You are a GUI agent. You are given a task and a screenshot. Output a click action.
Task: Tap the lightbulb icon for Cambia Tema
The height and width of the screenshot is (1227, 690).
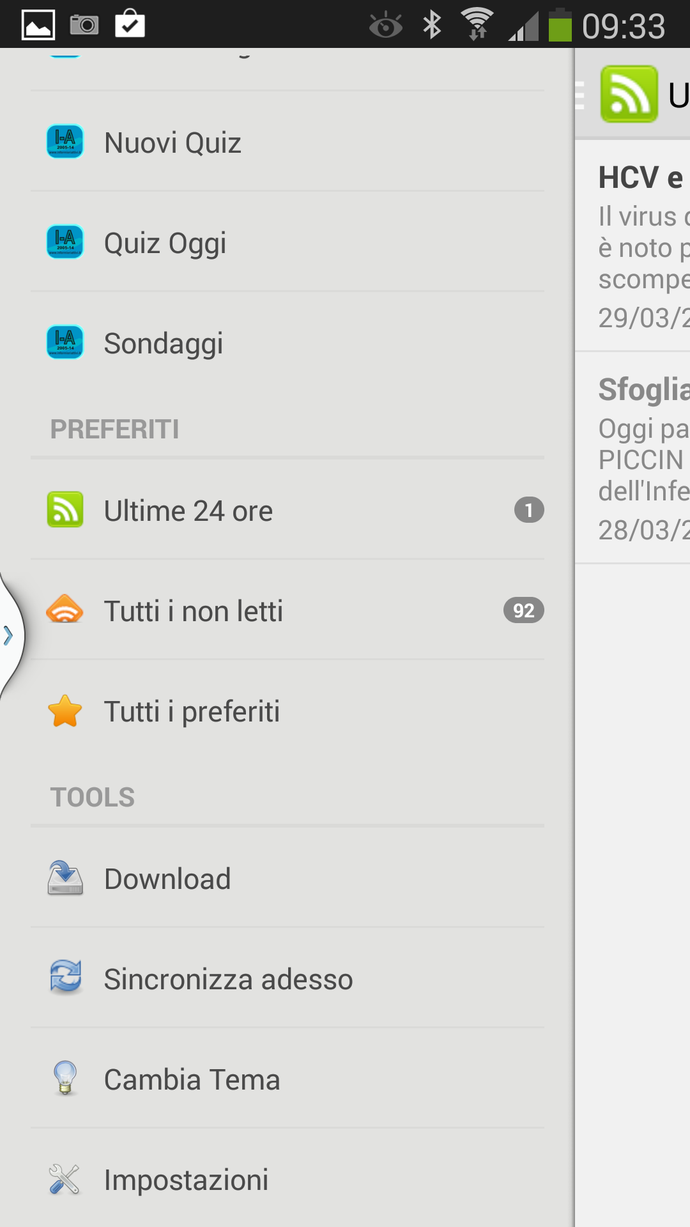click(65, 1078)
